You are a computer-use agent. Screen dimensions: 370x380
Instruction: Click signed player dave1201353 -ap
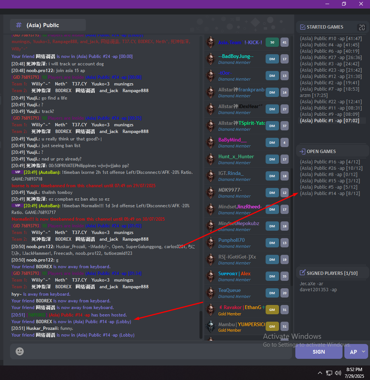click(318, 290)
